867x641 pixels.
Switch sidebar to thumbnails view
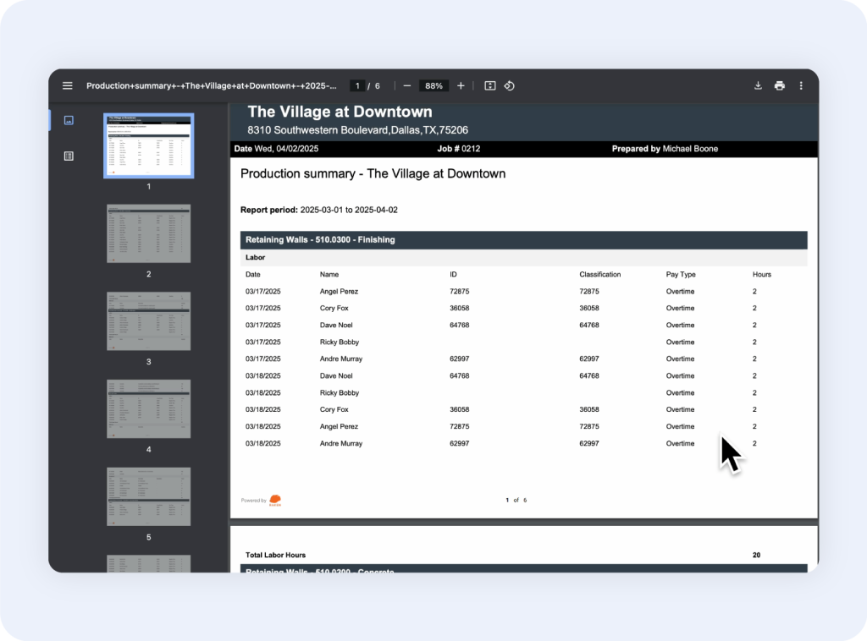pos(69,120)
